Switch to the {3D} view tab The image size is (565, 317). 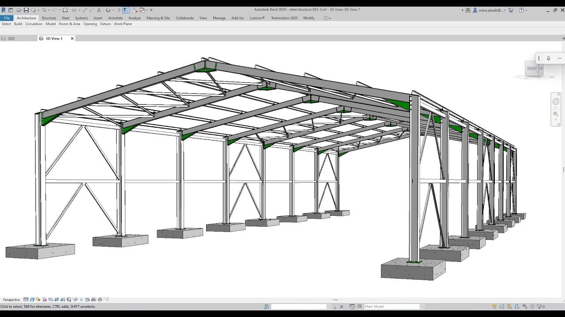point(11,38)
